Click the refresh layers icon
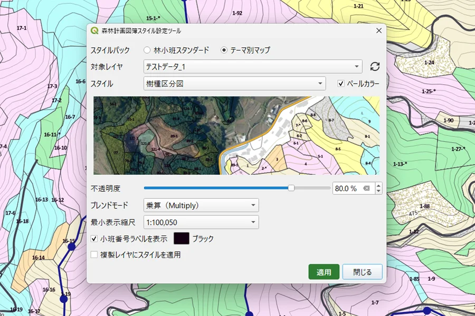This screenshot has height=316, width=475. point(375,66)
